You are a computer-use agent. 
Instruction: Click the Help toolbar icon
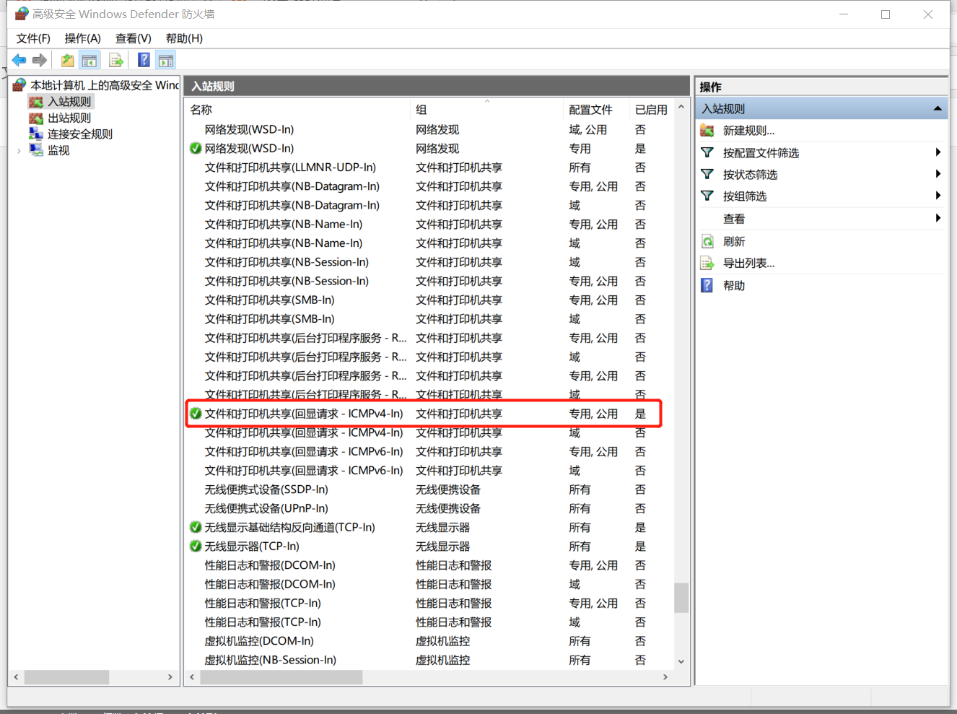point(144,61)
